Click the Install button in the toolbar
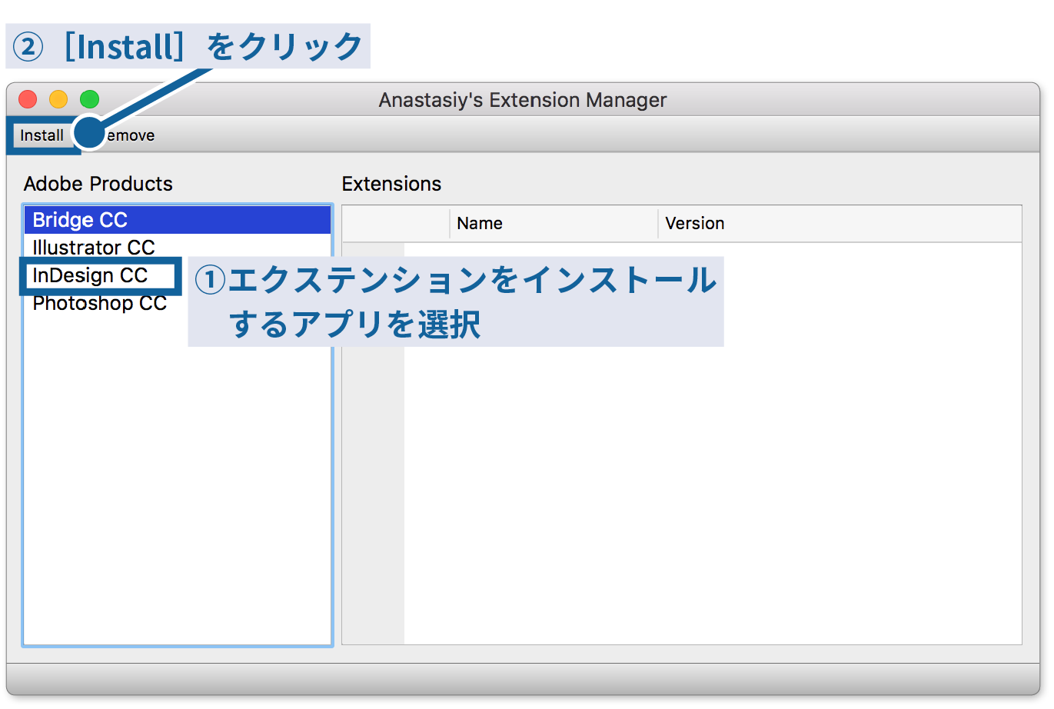 tap(42, 135)
